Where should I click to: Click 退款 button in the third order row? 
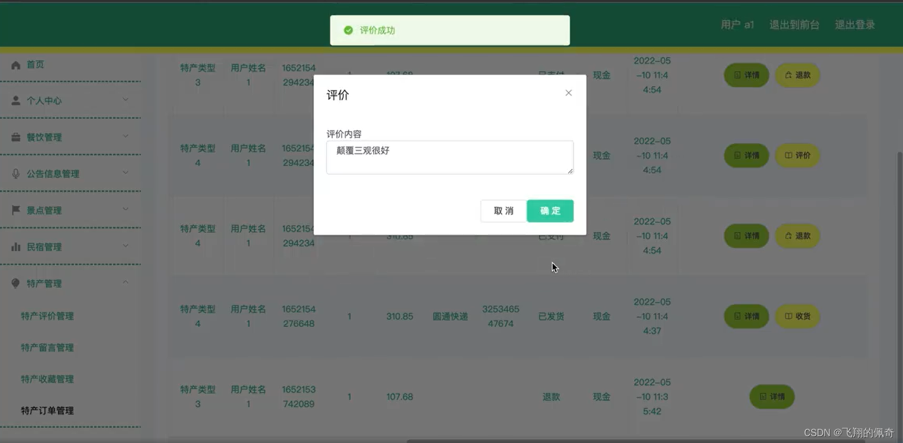[797, 236]
